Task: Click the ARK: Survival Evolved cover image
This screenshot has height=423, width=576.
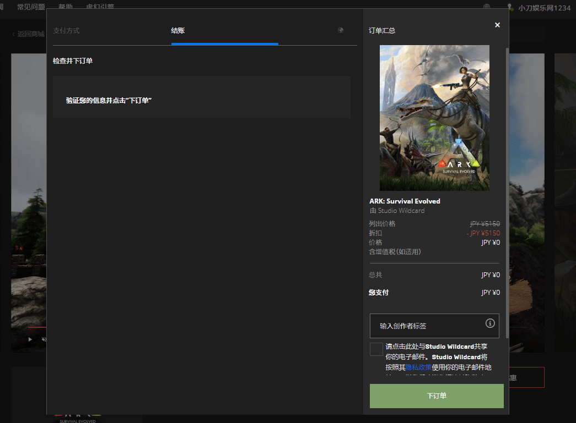Action: point(434,118)
